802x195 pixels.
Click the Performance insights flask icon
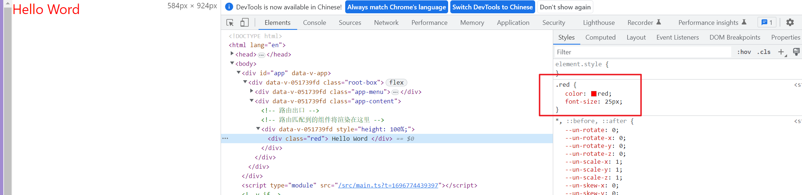pos(744,22)
